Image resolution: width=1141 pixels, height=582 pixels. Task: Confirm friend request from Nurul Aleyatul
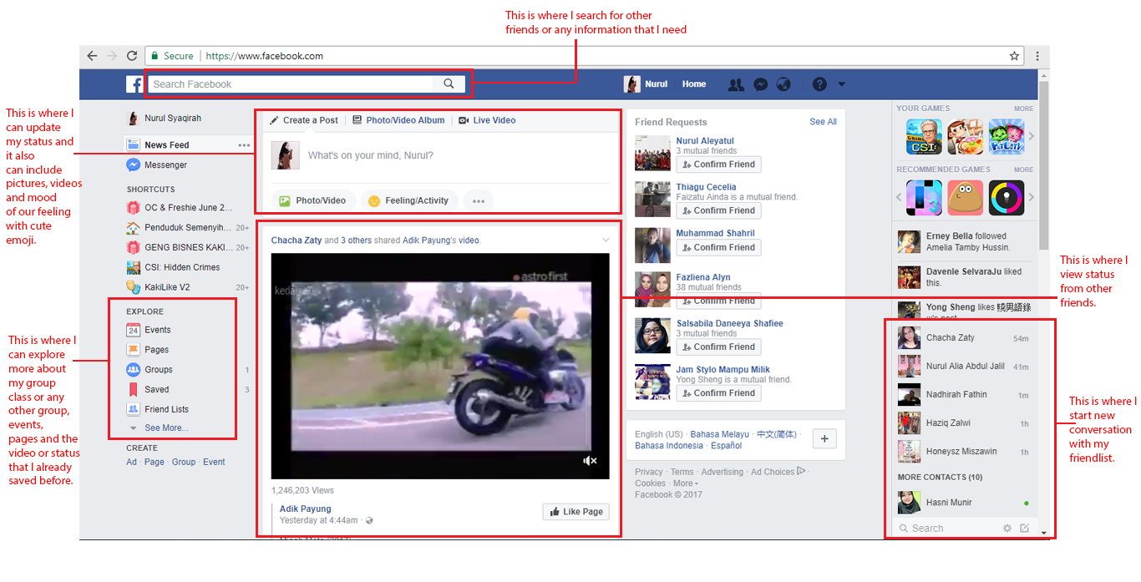[718, 164]
